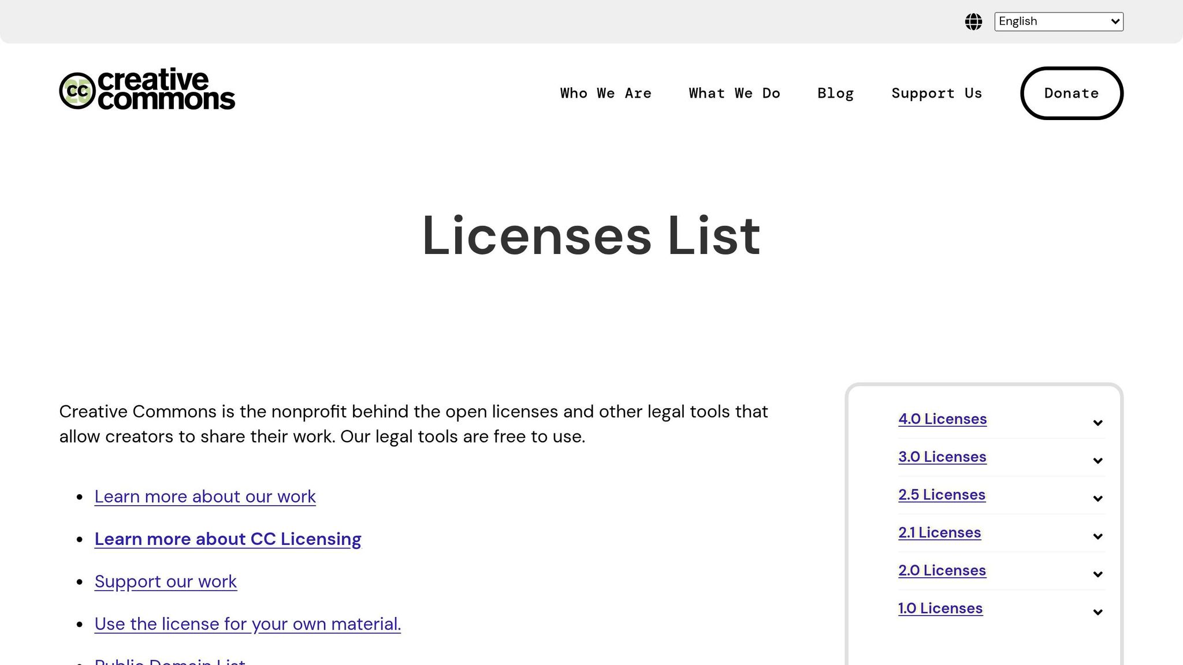Open the English language dropdown

click(x=1058, y=21)
